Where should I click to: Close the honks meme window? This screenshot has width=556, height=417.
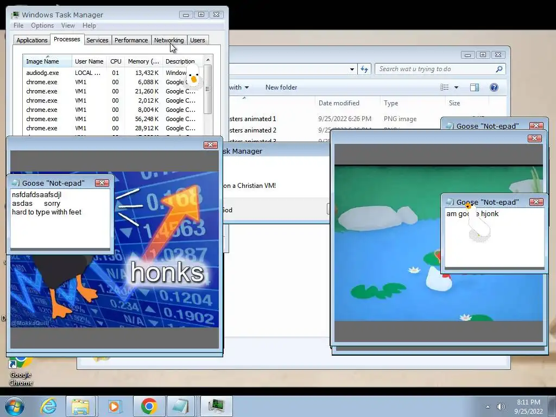pos(210,144)
